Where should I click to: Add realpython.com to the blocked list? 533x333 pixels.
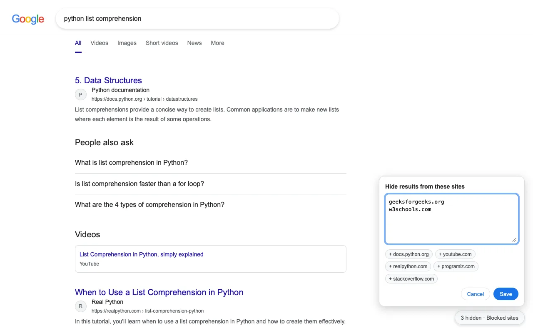(x=408, y=266)
